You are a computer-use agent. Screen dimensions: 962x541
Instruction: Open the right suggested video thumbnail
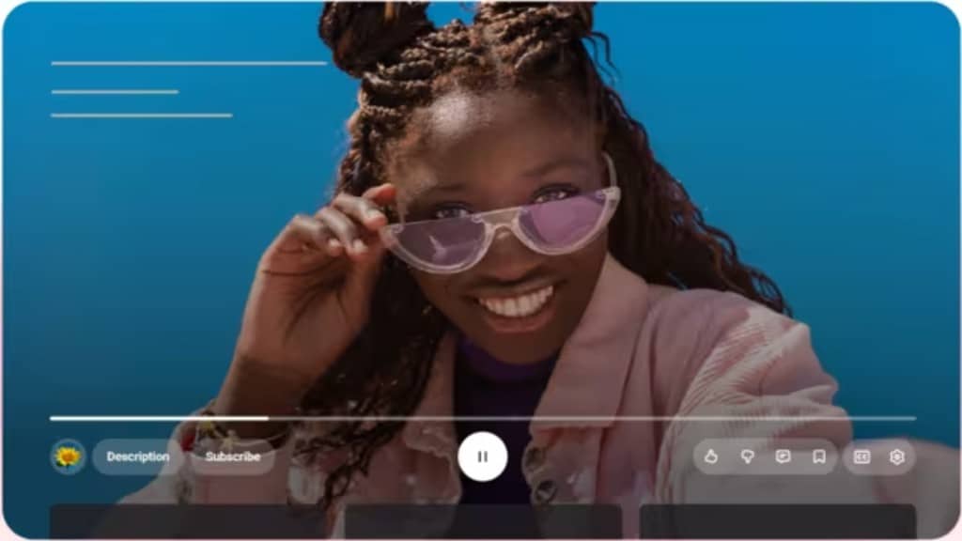tap(778, 521)
